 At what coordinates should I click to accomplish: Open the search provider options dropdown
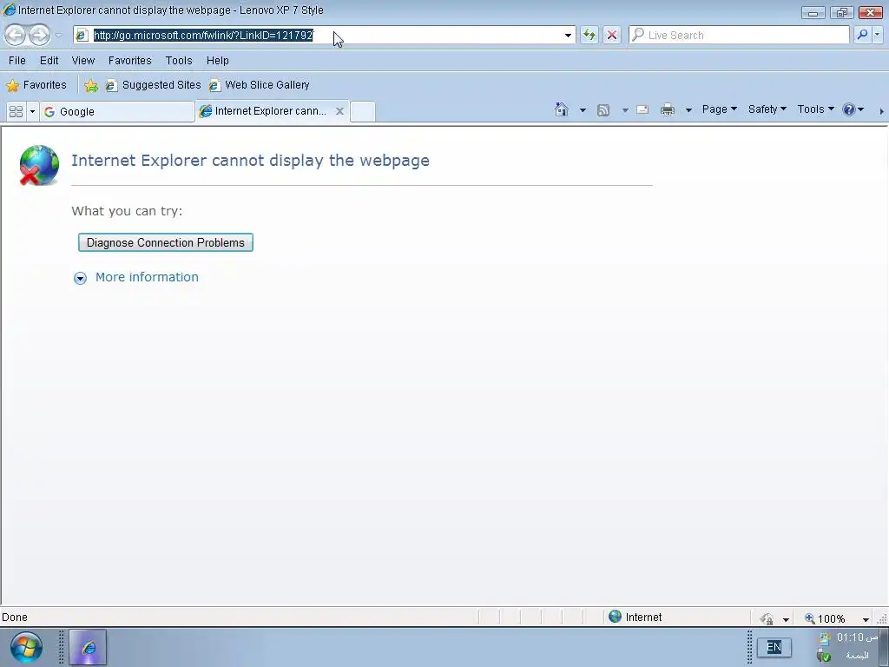877,35
